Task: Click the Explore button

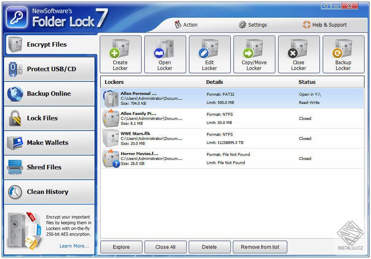Action: coord(121,247)
